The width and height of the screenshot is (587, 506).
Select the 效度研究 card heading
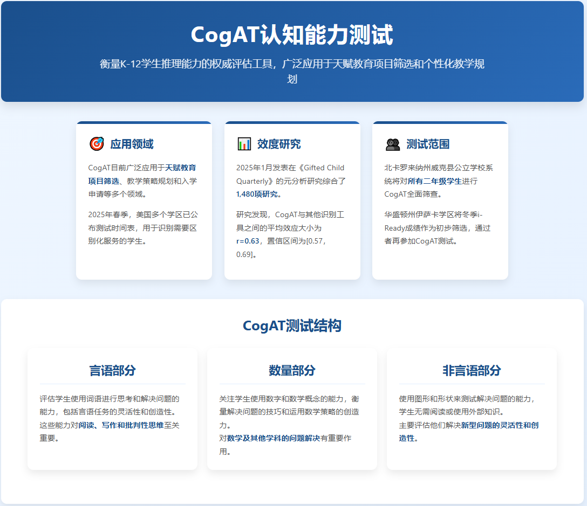click(x=279, y=144)
